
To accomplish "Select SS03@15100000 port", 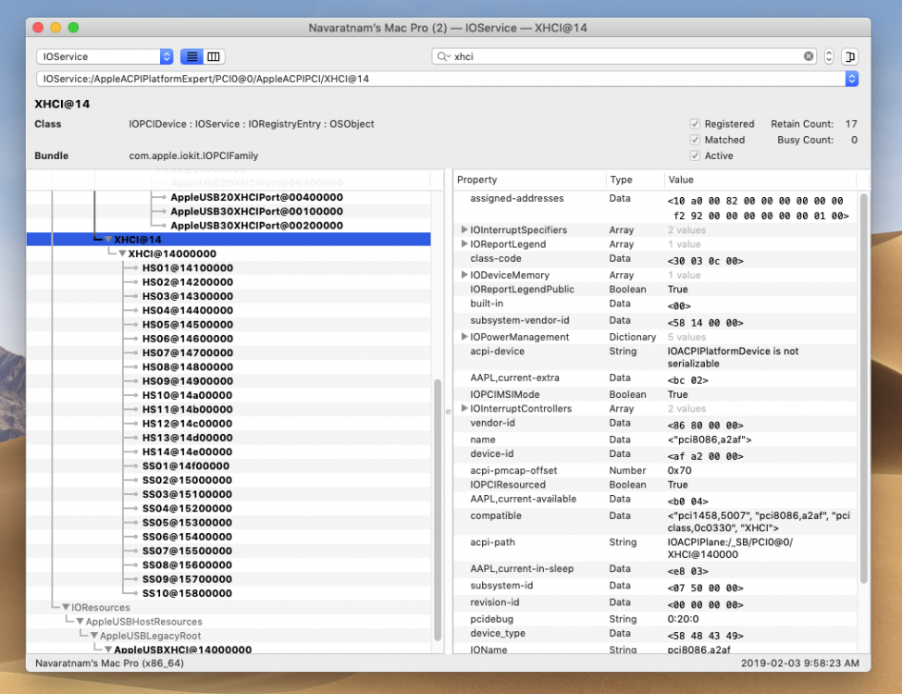I will (188, 494).
